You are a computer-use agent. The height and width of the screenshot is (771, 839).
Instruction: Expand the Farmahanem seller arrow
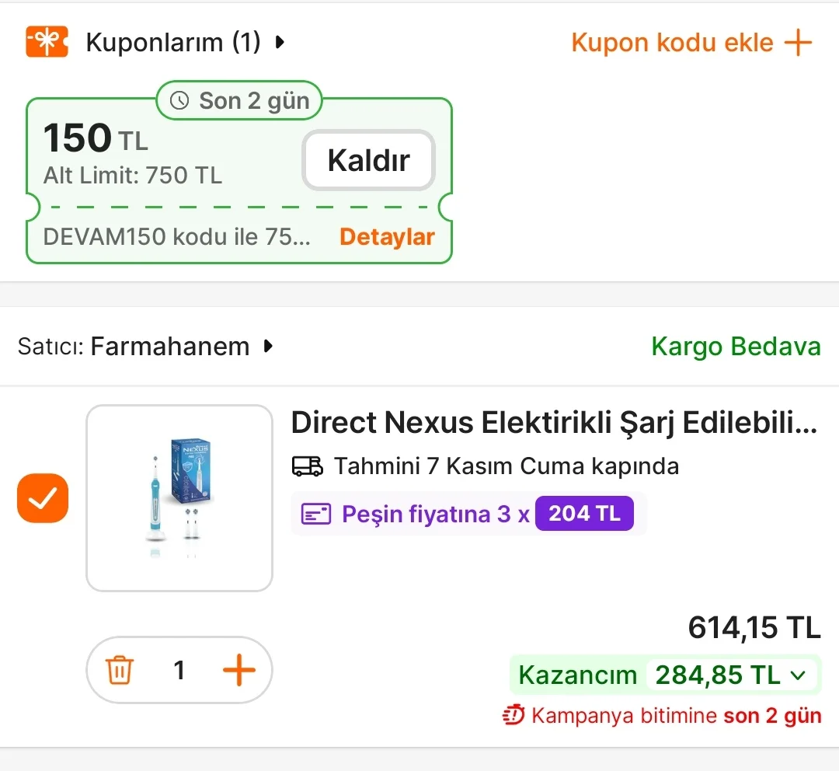269,346
